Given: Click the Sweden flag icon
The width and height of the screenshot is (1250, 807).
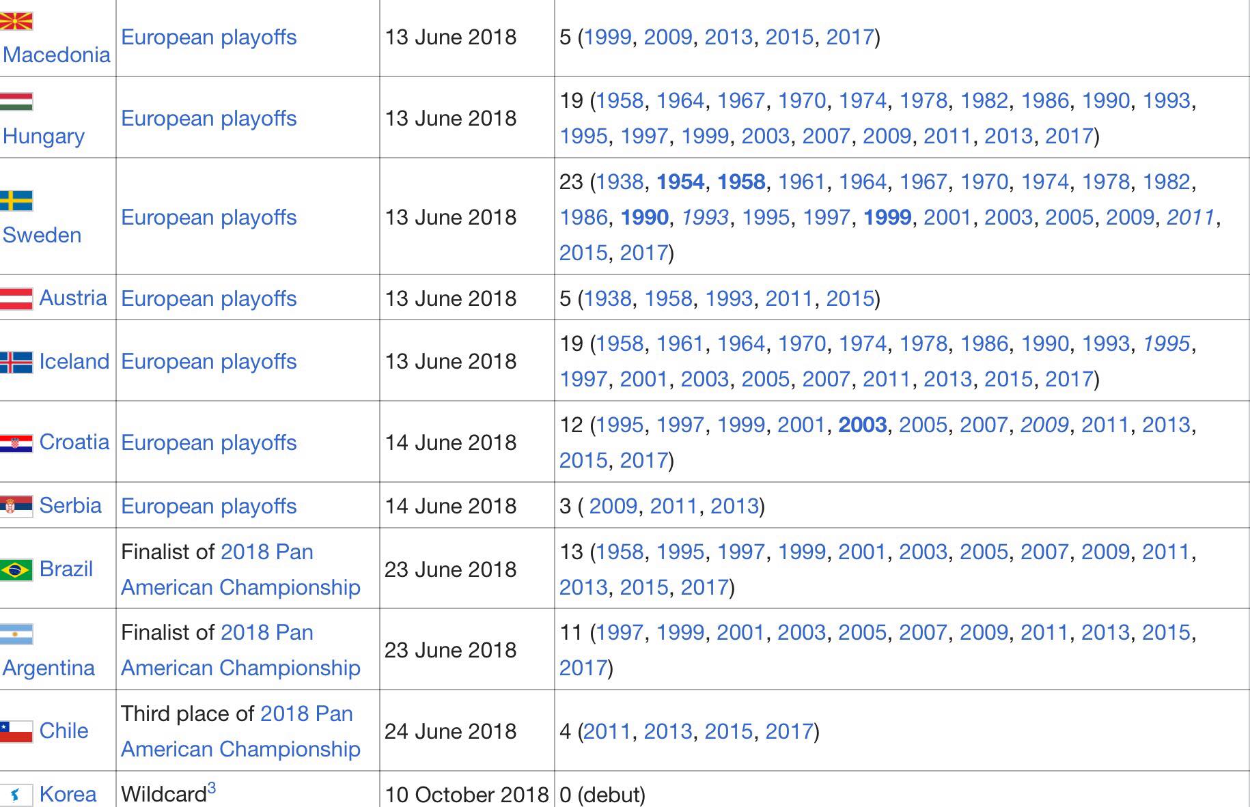Looking at the screenshot, I should [x=16, y=201].
